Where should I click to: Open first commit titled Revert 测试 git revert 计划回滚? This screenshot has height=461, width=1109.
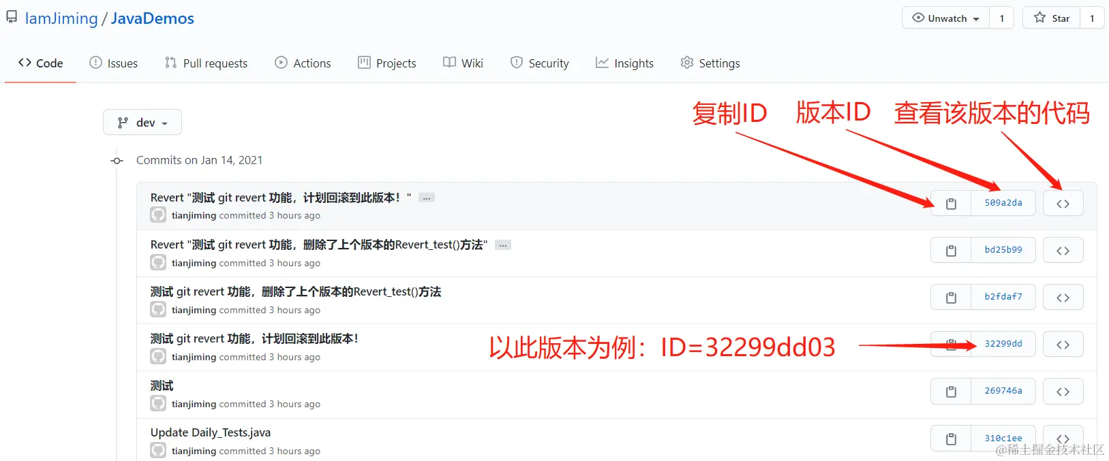coord(281,197)
